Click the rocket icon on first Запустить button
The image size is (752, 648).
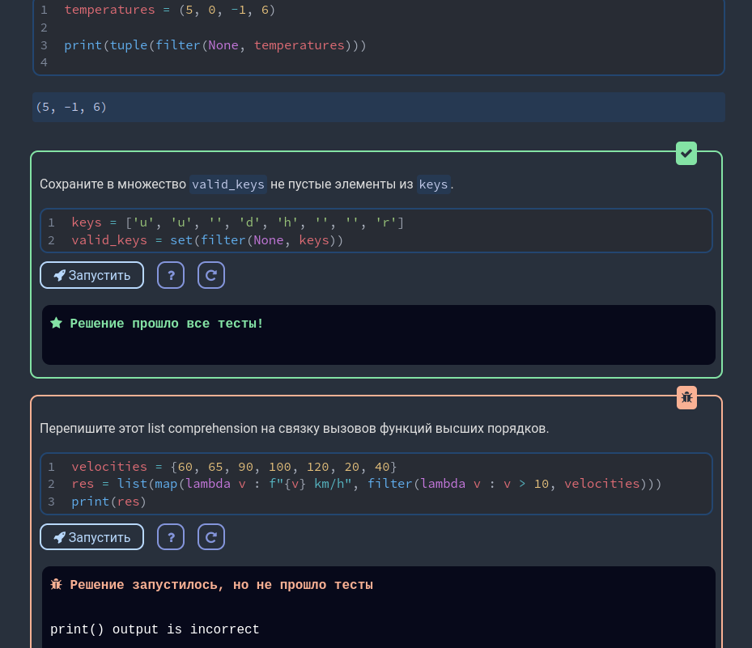59,276
